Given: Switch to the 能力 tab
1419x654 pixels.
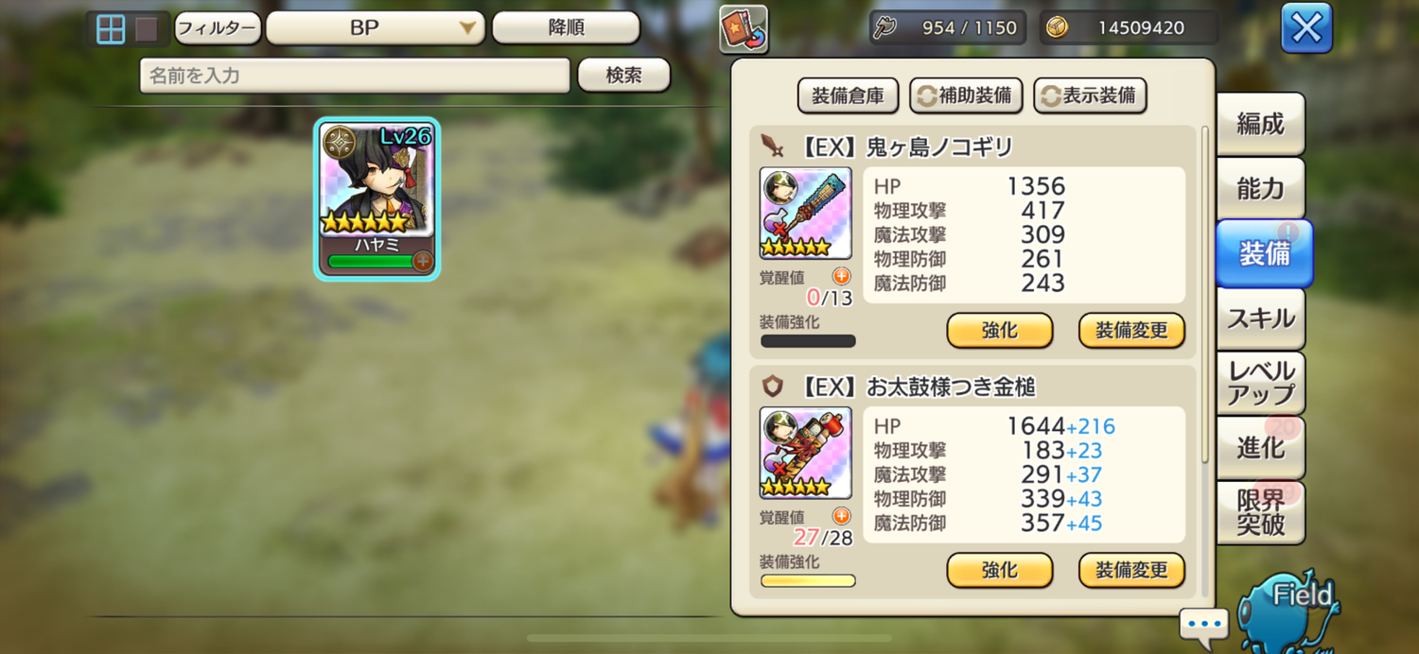Looking at the screenshot, I should click(x=1261, y=188).
